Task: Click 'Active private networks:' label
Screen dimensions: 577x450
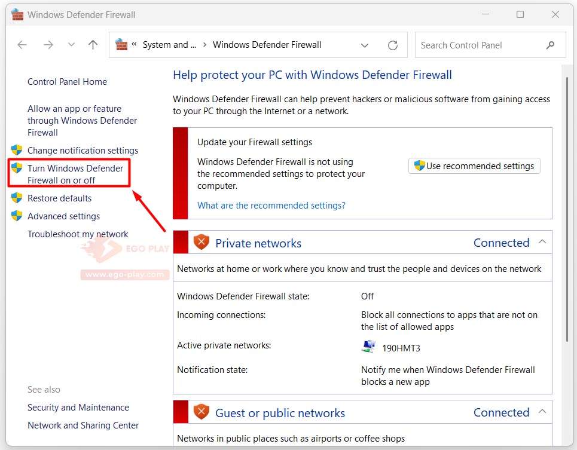Action: pos(224,345)
